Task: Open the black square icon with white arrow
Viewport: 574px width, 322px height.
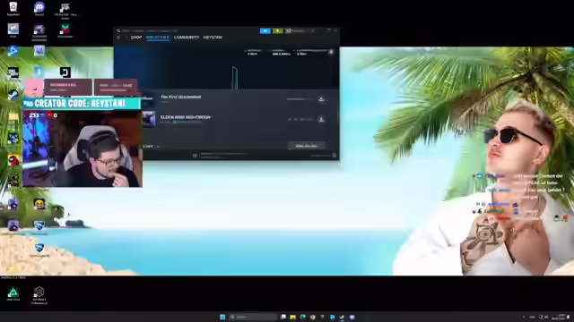Action: click(65, 72)
